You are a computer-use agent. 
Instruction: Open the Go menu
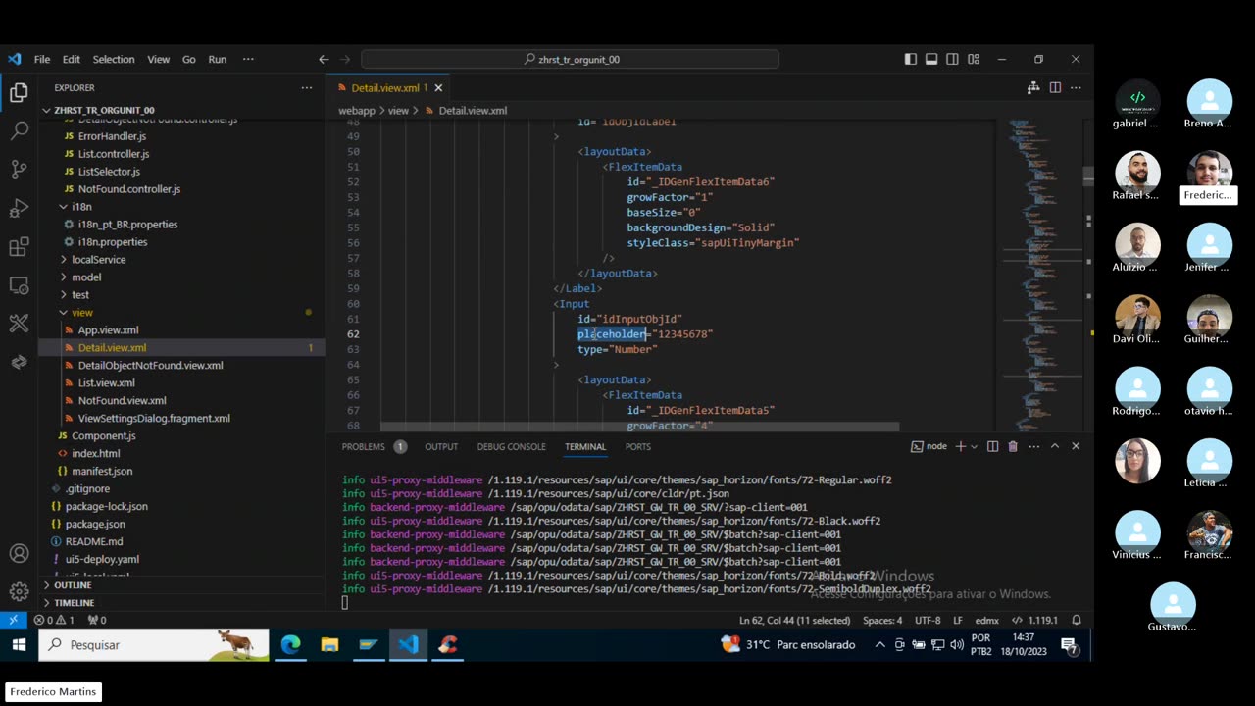[x=188, y=59]
